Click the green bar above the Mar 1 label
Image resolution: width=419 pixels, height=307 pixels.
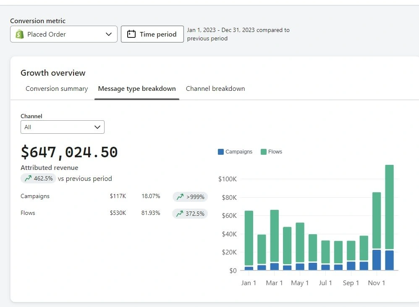(x=275, y=236)
